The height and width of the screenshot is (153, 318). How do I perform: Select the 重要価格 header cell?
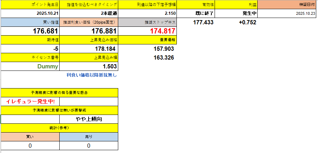point(148,40)
